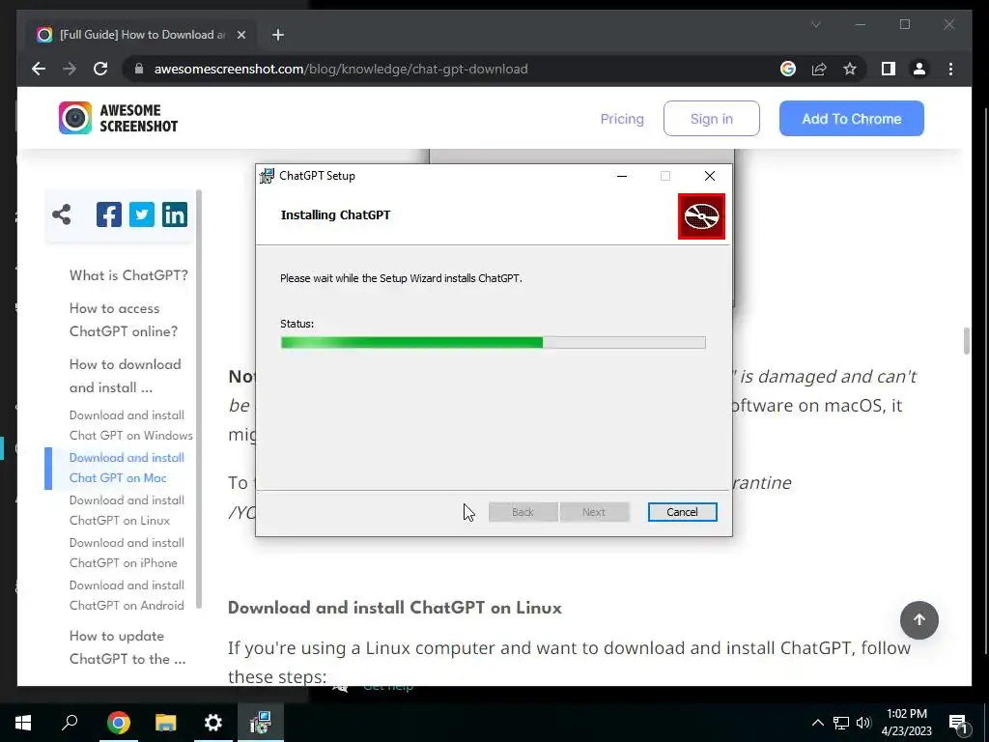Click the address bar URL
This screenshot has width=989, height=742.
[341, 69]
